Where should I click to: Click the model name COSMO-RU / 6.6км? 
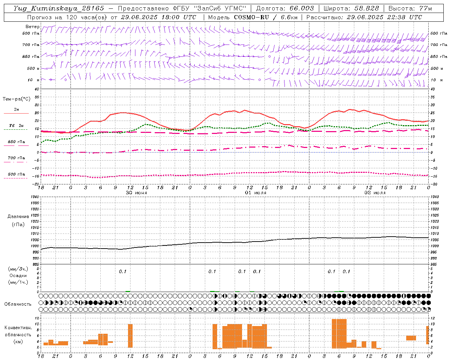[266, 17]
